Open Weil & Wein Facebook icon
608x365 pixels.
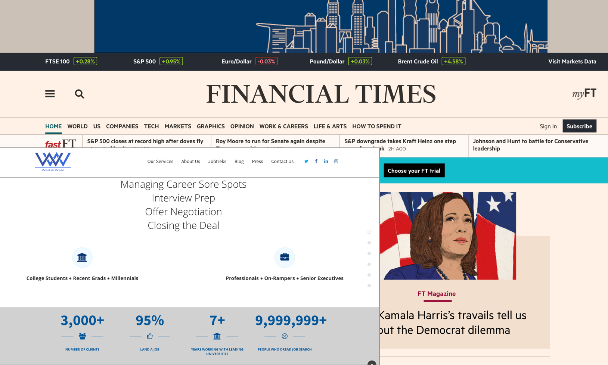[316, 161]
